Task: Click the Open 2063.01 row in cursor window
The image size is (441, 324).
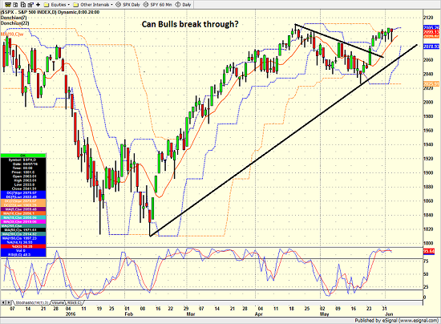Action: coord(23,176)
